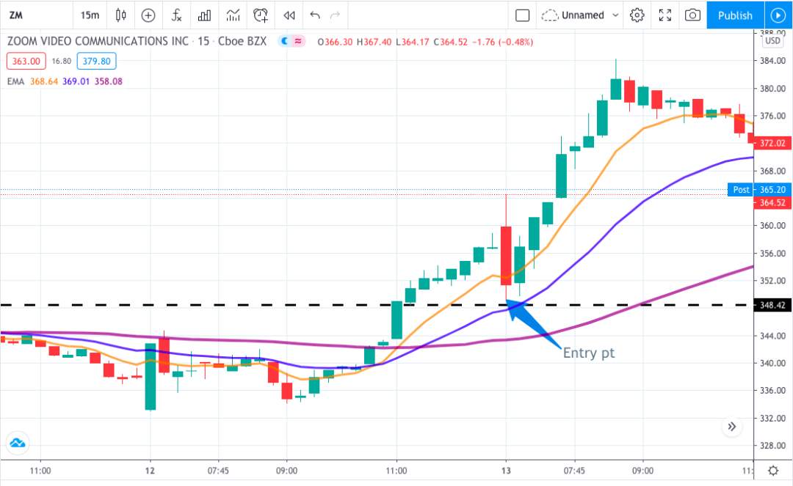Open the indicators fx menu
This screenshot has height=486, width=793.
176,15
